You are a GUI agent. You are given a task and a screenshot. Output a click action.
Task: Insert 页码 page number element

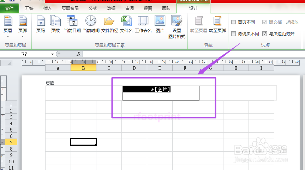coord(41,24)
